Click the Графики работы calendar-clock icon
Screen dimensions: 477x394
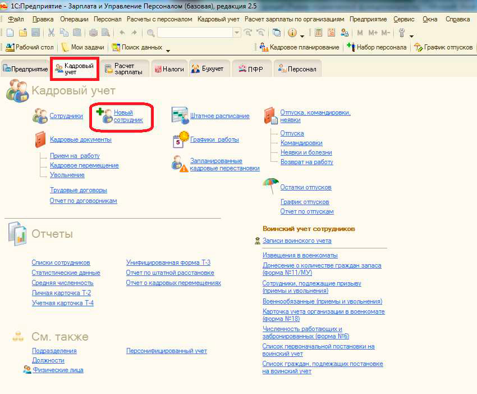181,139
